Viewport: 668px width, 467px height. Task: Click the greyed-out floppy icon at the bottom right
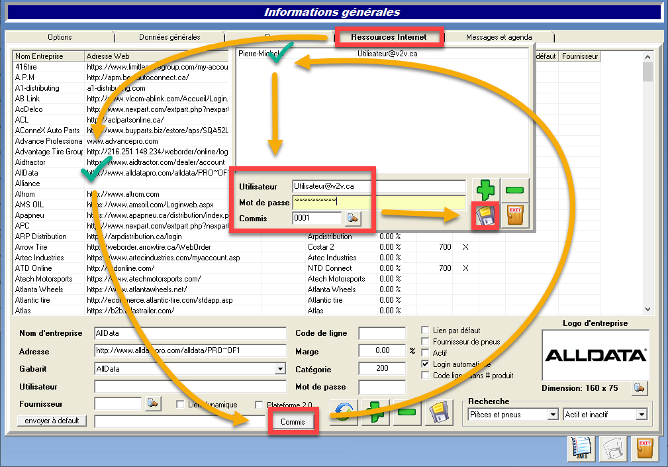[613, 448]
